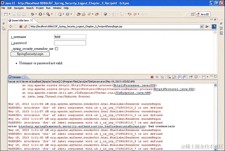Open the Navigate menu
This screenshot has width=225, height=151.
pos(19,8)
